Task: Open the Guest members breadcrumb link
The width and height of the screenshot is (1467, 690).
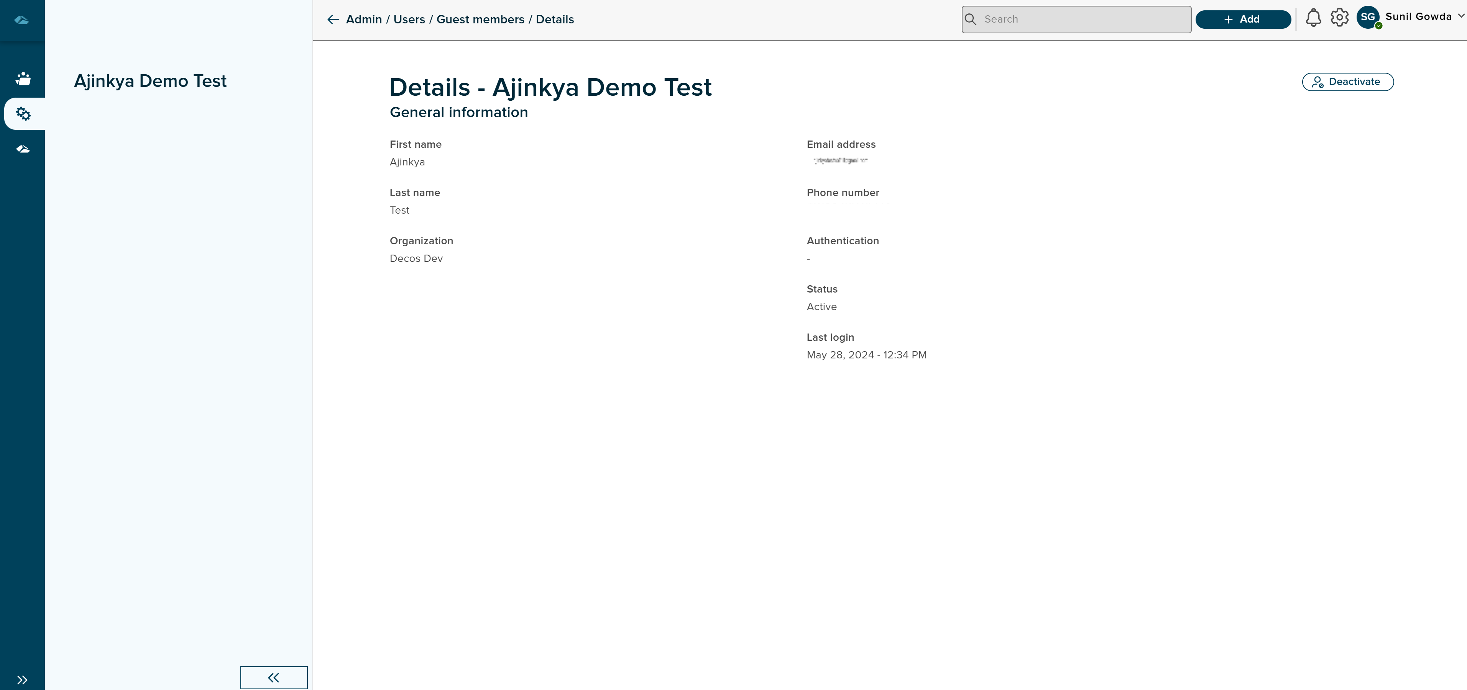Action: point(480,20)
